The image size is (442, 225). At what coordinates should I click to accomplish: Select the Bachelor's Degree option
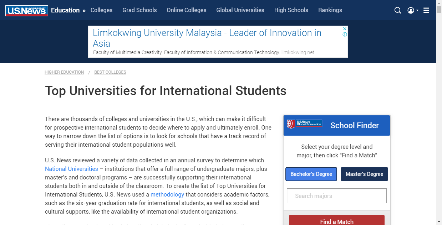click(x=311, y=174)
